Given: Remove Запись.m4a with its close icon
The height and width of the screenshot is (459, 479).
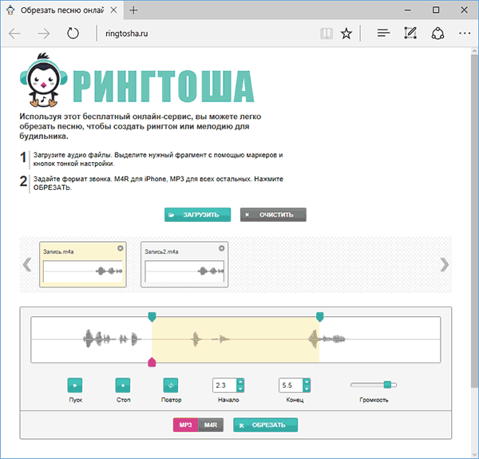Looking at the screenshot, I should 121,248.
